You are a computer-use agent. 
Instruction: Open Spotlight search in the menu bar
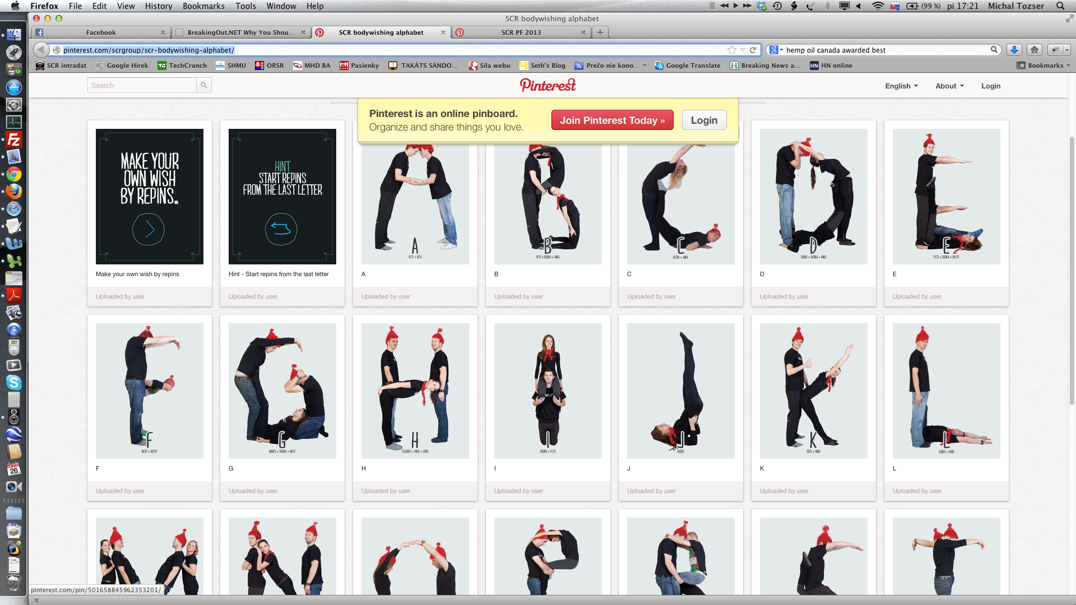point(1060,6)
